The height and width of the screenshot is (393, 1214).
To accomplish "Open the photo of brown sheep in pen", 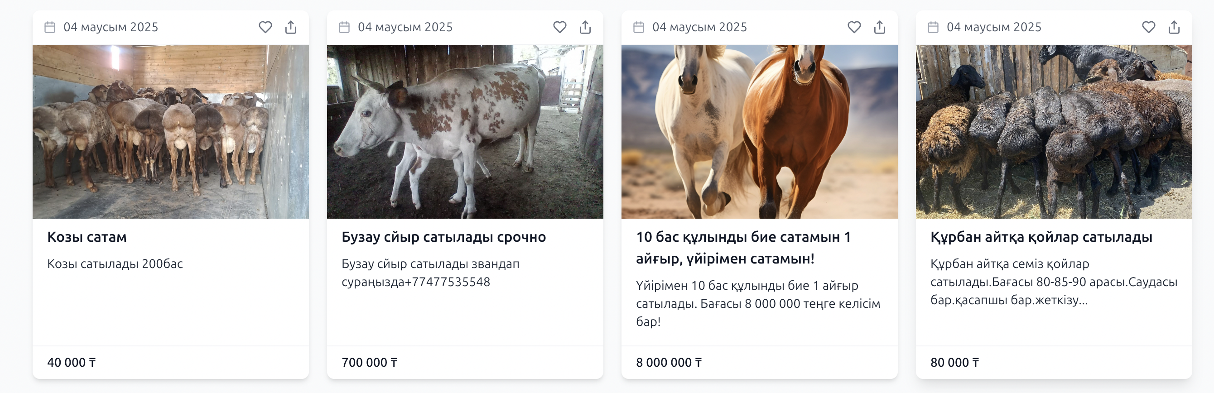I will click(x=171, y=131).
